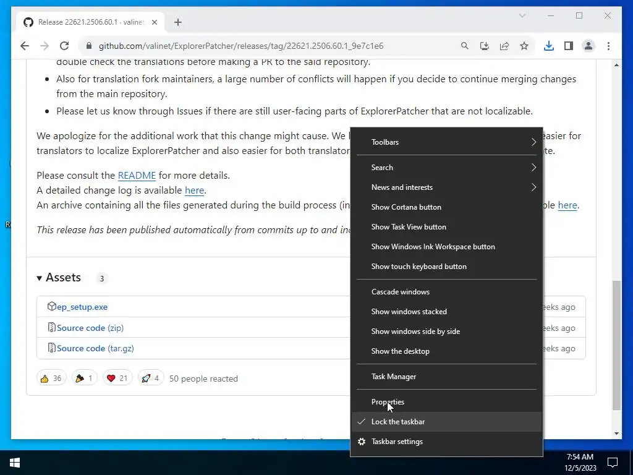React with party popper (1)
The height and width of the screenshot is (475, 633).
pyautogui.click(x=84, y=379)
